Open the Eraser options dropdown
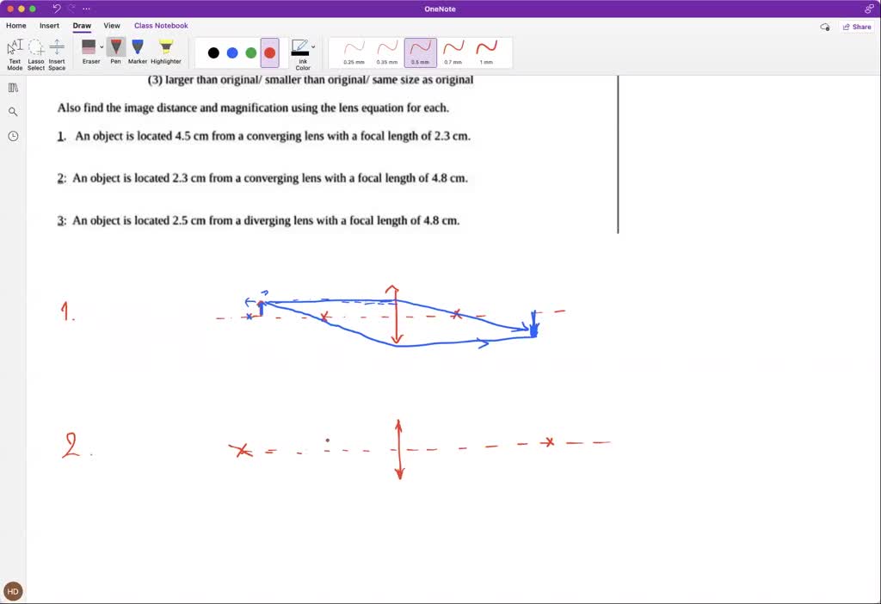 coord(101,47)
